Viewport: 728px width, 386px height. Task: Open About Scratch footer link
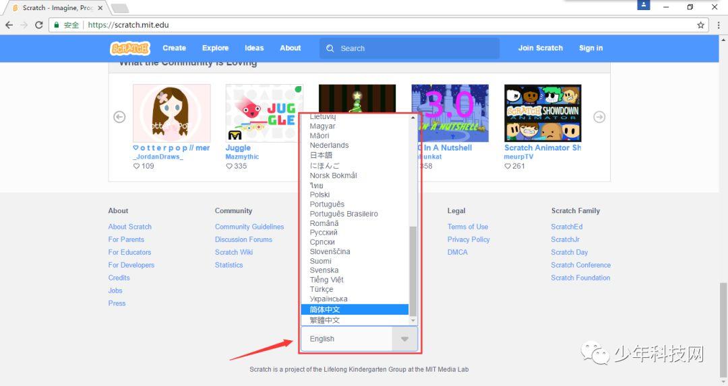(x=130, y=227)
